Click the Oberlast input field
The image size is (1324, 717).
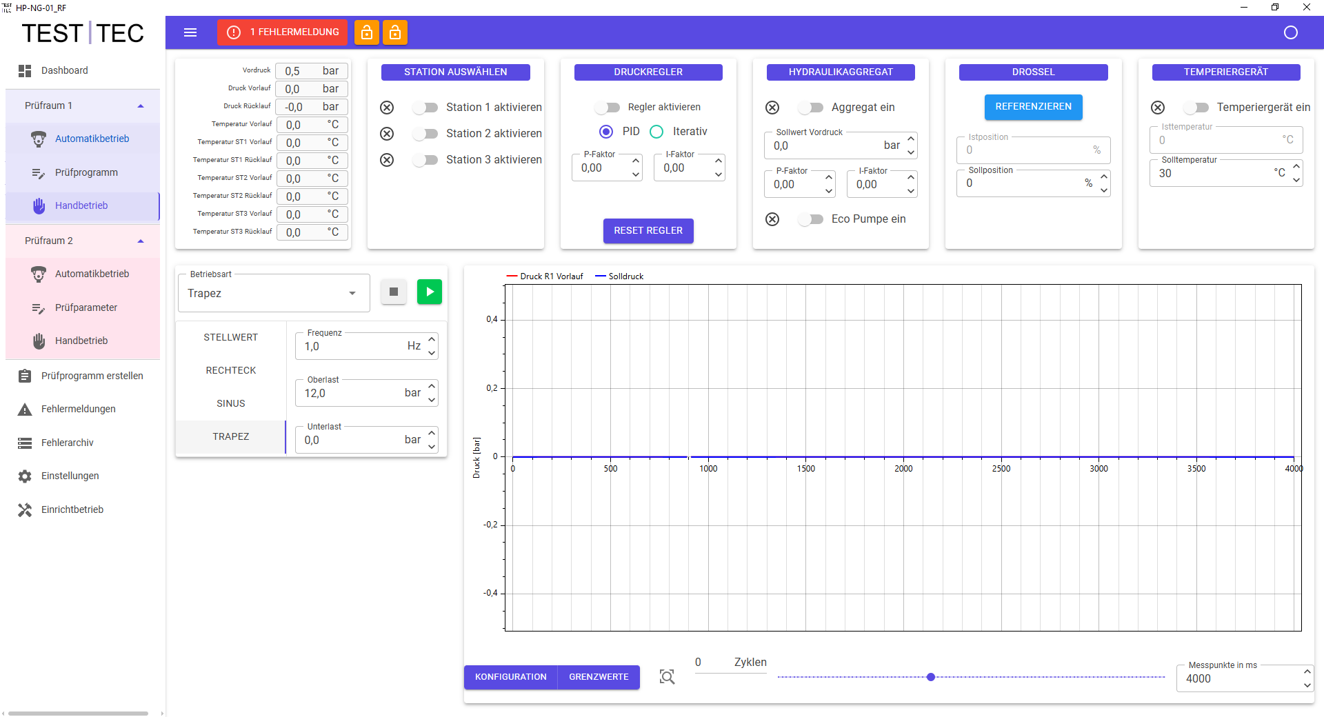pyautogui.click(x=352, y=394)
